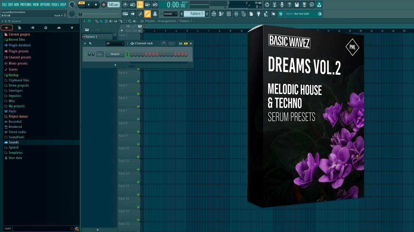414x232 pixels.
Task: Click the microphone recording icon in toolbar
Action: [282, 5]
